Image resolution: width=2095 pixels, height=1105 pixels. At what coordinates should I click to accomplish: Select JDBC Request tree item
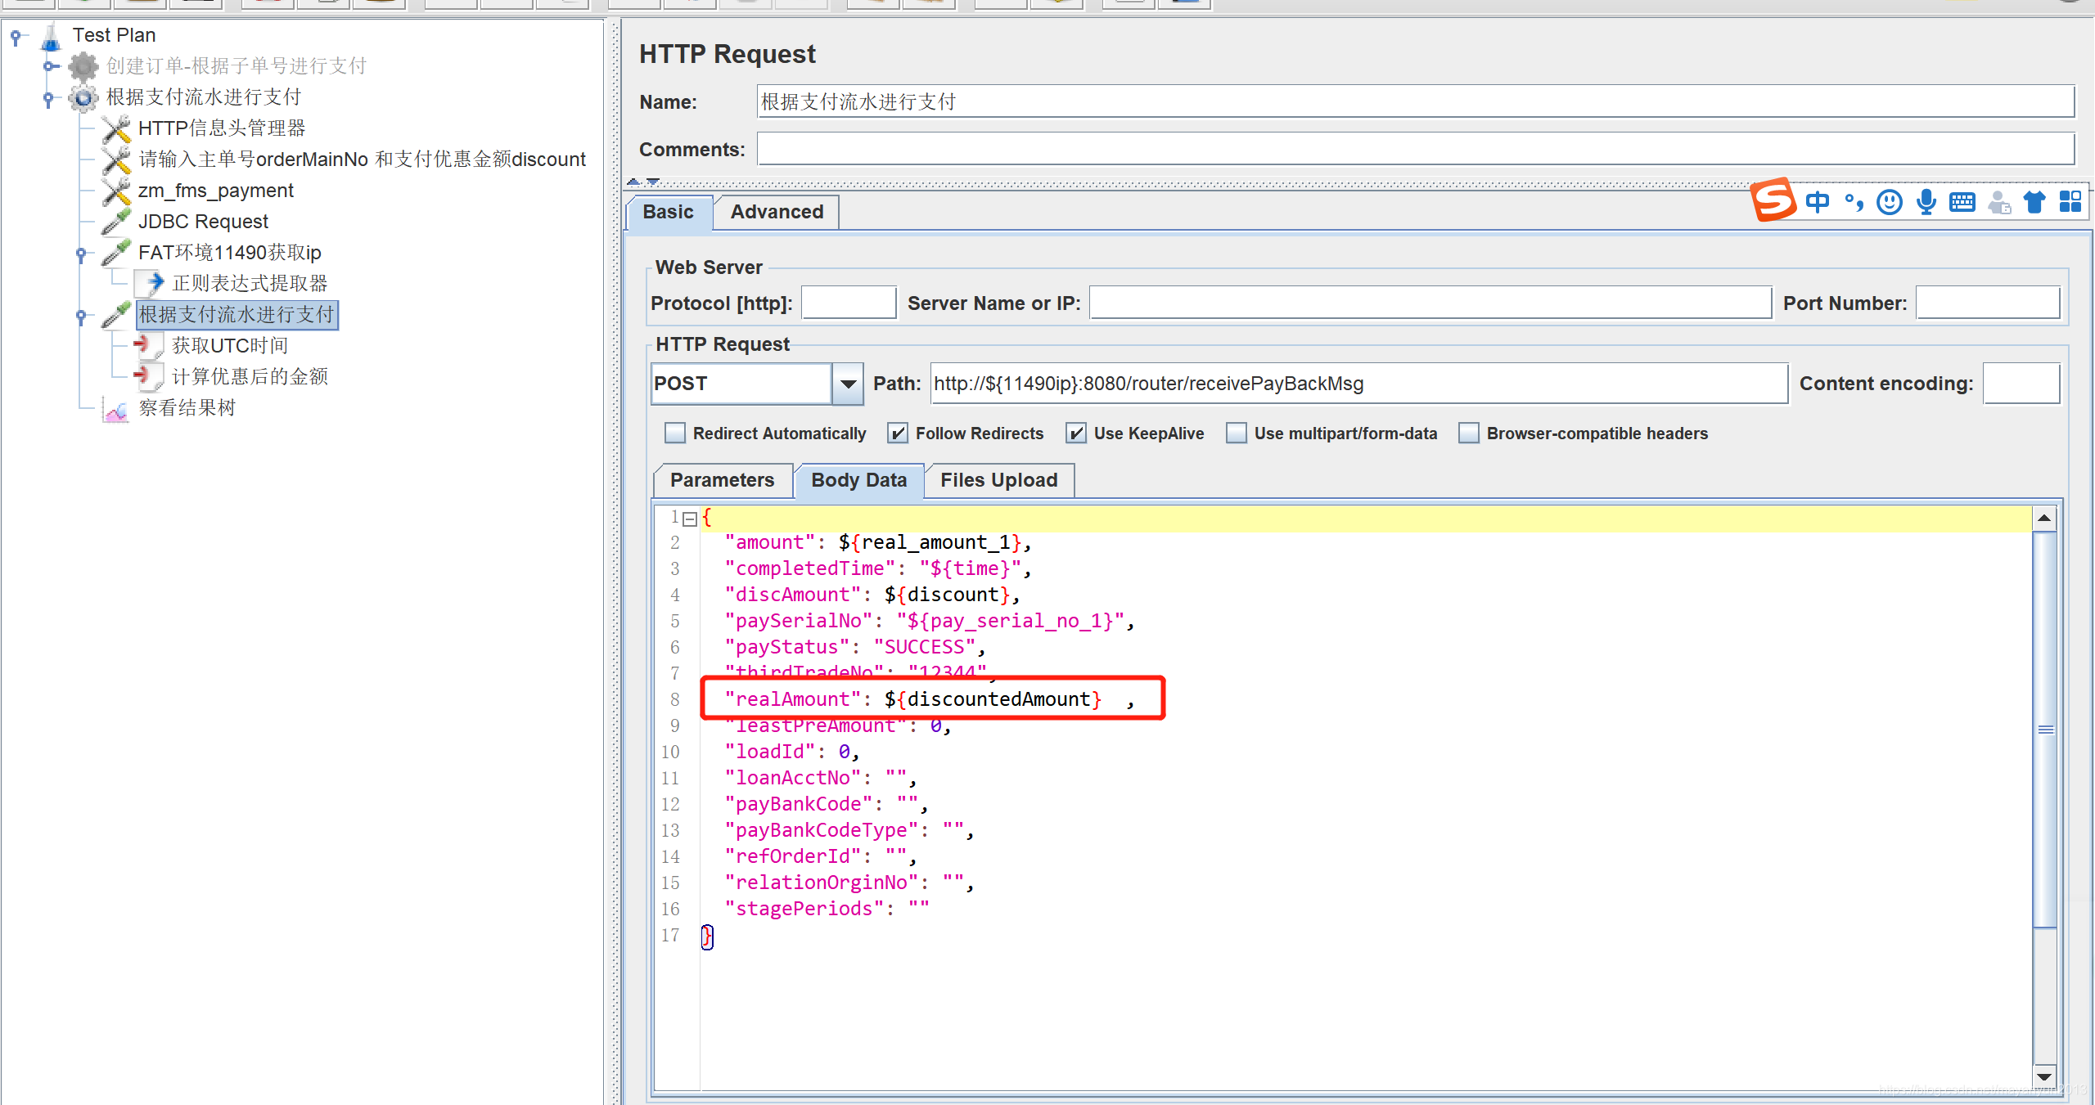(203, 222)
